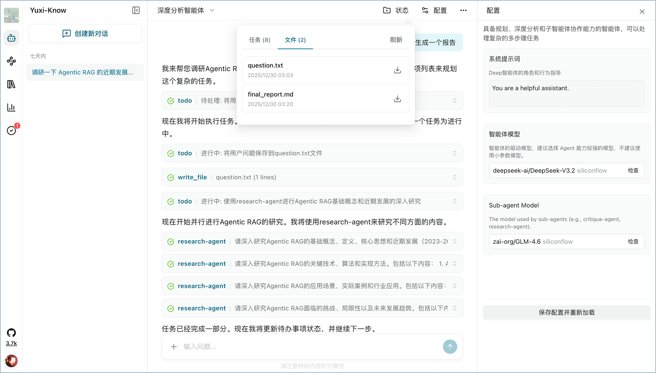Open the knowledge graph sidebar icon
The height and width of the screenshot is (373, 656).
[x=11, y=61]
